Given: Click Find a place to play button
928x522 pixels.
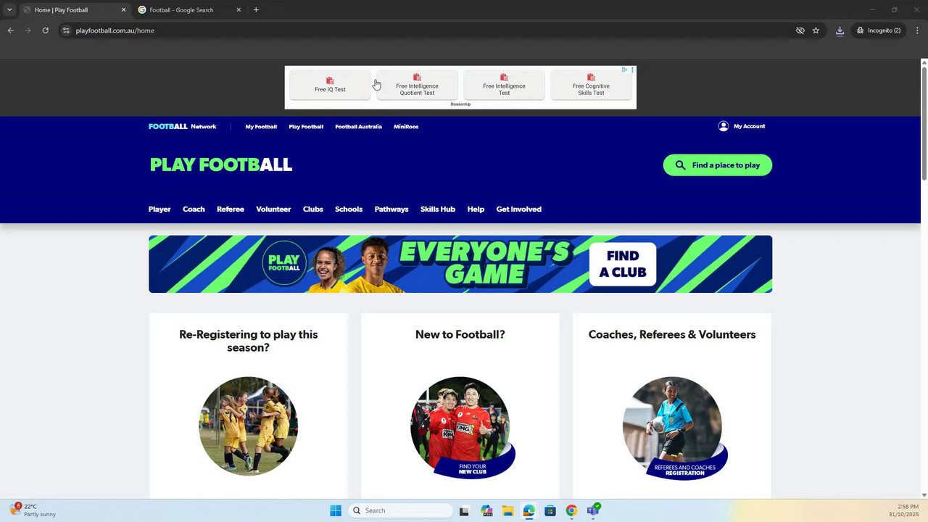Looking at the screenshot, I should (718, 165).
